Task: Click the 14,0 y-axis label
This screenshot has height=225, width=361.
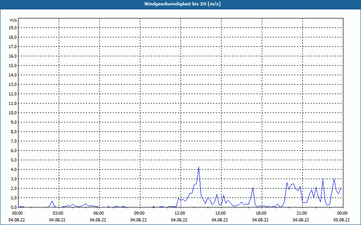Action: (13, 75)
